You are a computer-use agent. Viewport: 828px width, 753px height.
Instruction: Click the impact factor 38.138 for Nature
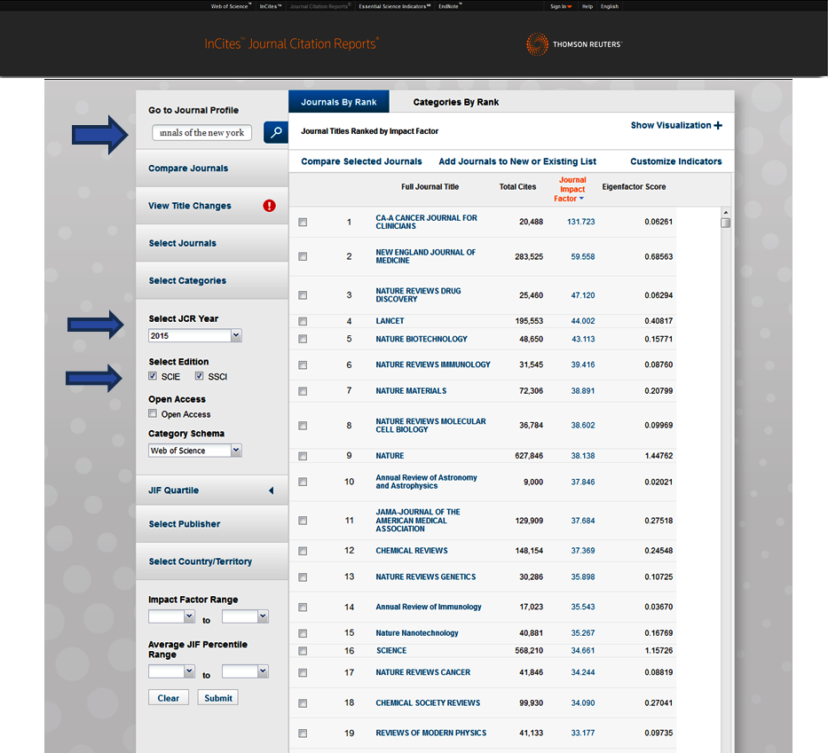pos(583,456)
